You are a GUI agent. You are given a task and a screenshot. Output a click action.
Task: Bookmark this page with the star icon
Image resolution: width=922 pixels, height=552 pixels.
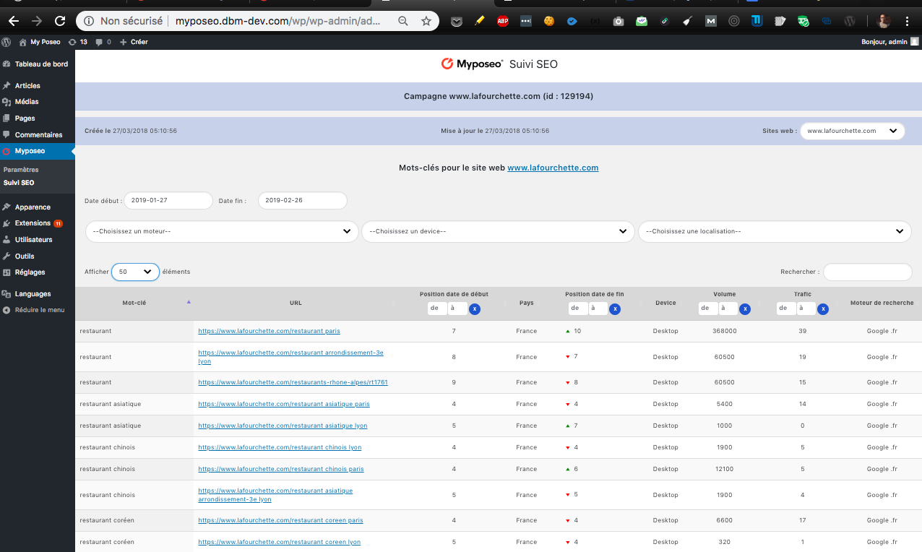coord(426,21)
